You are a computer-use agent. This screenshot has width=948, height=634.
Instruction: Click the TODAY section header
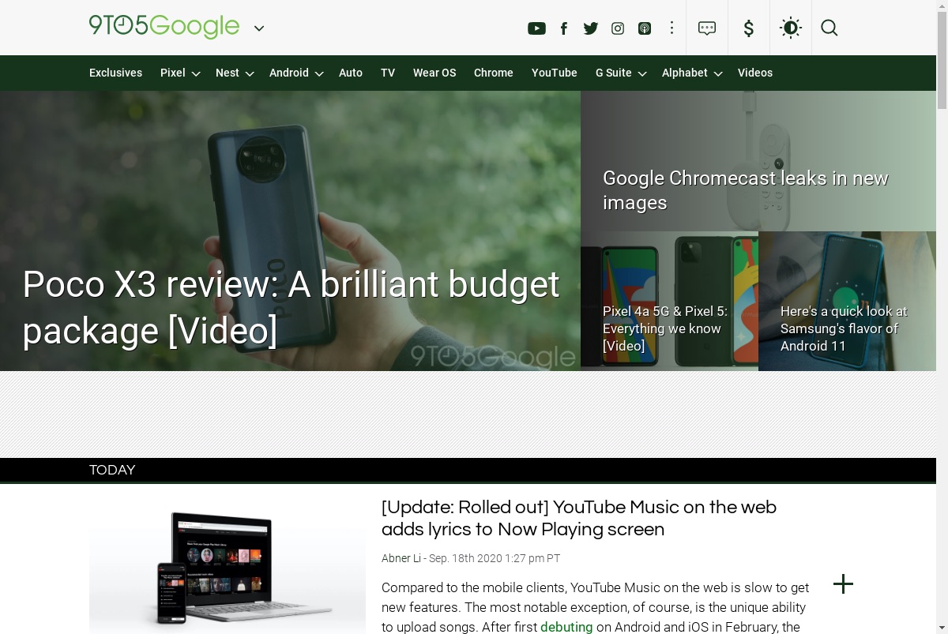click(x=112, y=470)
